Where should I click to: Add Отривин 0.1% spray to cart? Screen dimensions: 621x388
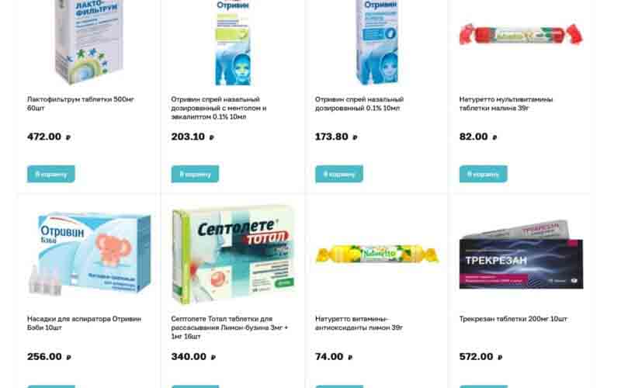coord(339,174)
